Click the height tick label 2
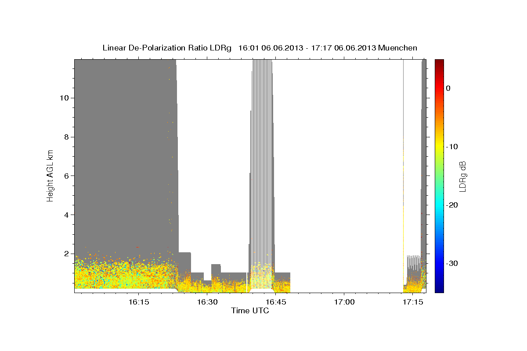Image resolution: width=527 pixels, height=351 pixels. coord(65,254)
